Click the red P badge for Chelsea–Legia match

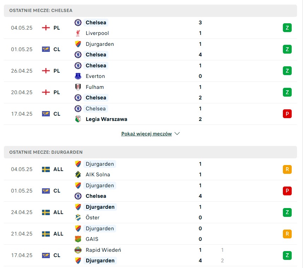[x=287, y=114]
